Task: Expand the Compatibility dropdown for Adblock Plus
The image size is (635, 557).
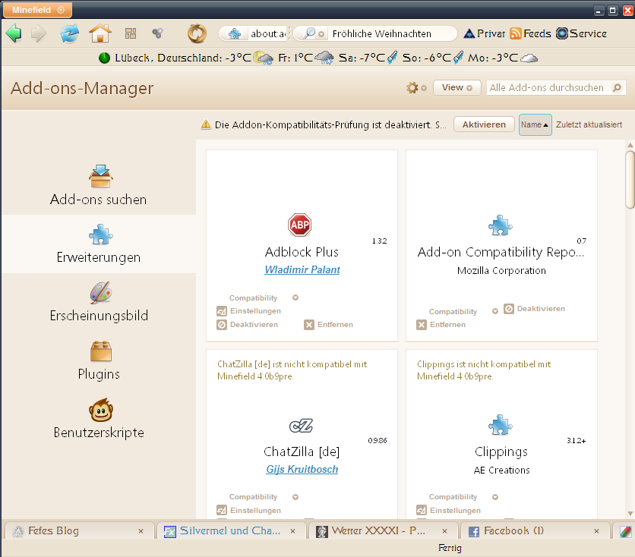Action: pyautogui.click(x=295, y=298)
